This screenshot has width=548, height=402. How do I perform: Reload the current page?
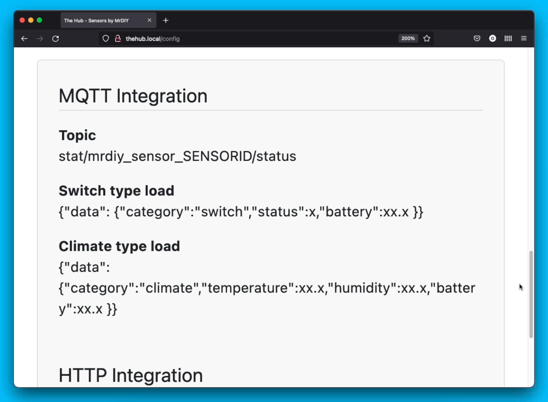point(55,38)
